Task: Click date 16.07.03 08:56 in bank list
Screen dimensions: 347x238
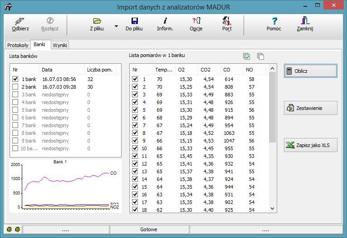Action: (x=59, y=79)
